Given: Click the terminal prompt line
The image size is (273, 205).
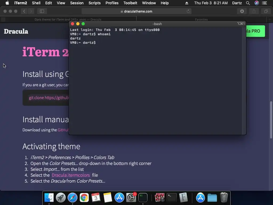Looking at the screenshot, I should click(x=83, y=42).
